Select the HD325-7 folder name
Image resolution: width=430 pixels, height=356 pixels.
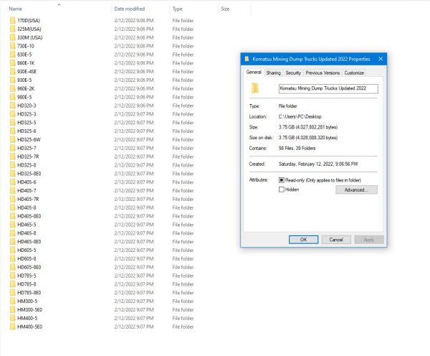pos(27,148)
